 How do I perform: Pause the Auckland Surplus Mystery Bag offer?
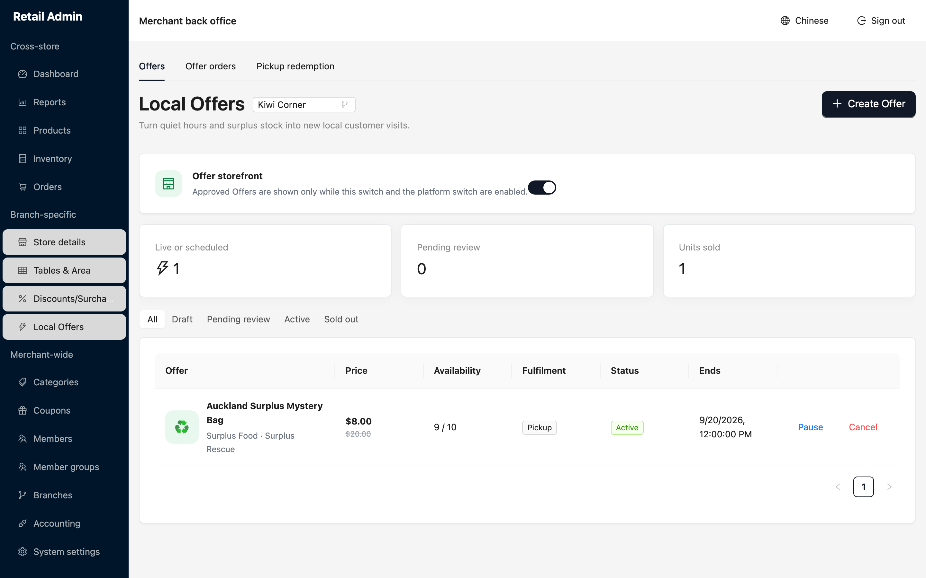pos(810,427)
